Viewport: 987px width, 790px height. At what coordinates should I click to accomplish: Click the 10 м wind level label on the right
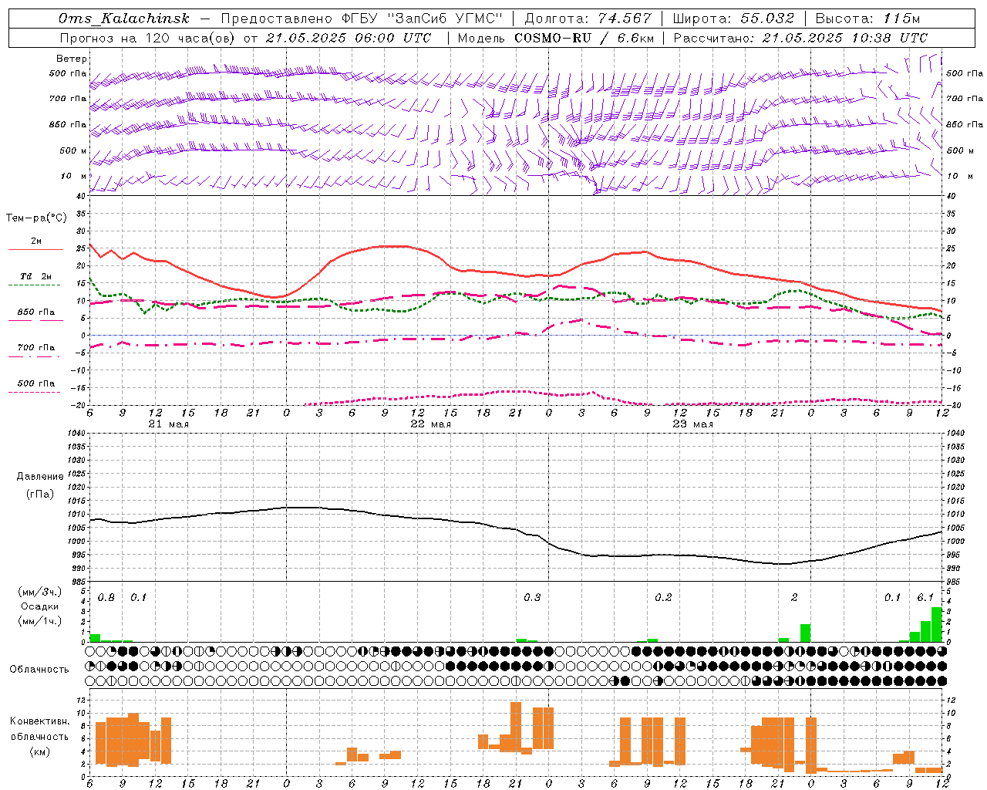(x=960, y=176)
